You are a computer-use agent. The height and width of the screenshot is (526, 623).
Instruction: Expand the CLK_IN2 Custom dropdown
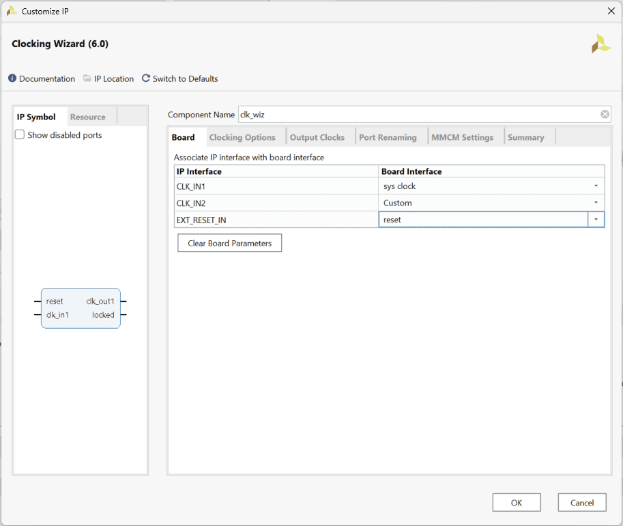(596, 203)
